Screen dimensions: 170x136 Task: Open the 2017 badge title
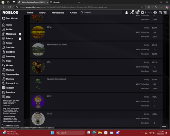(x=49, y=62)
